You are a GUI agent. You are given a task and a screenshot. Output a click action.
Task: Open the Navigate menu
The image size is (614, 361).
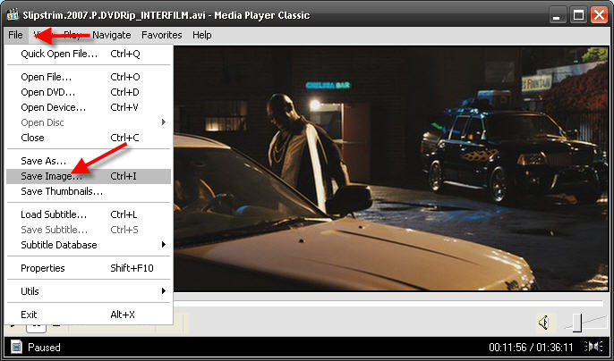112,35
